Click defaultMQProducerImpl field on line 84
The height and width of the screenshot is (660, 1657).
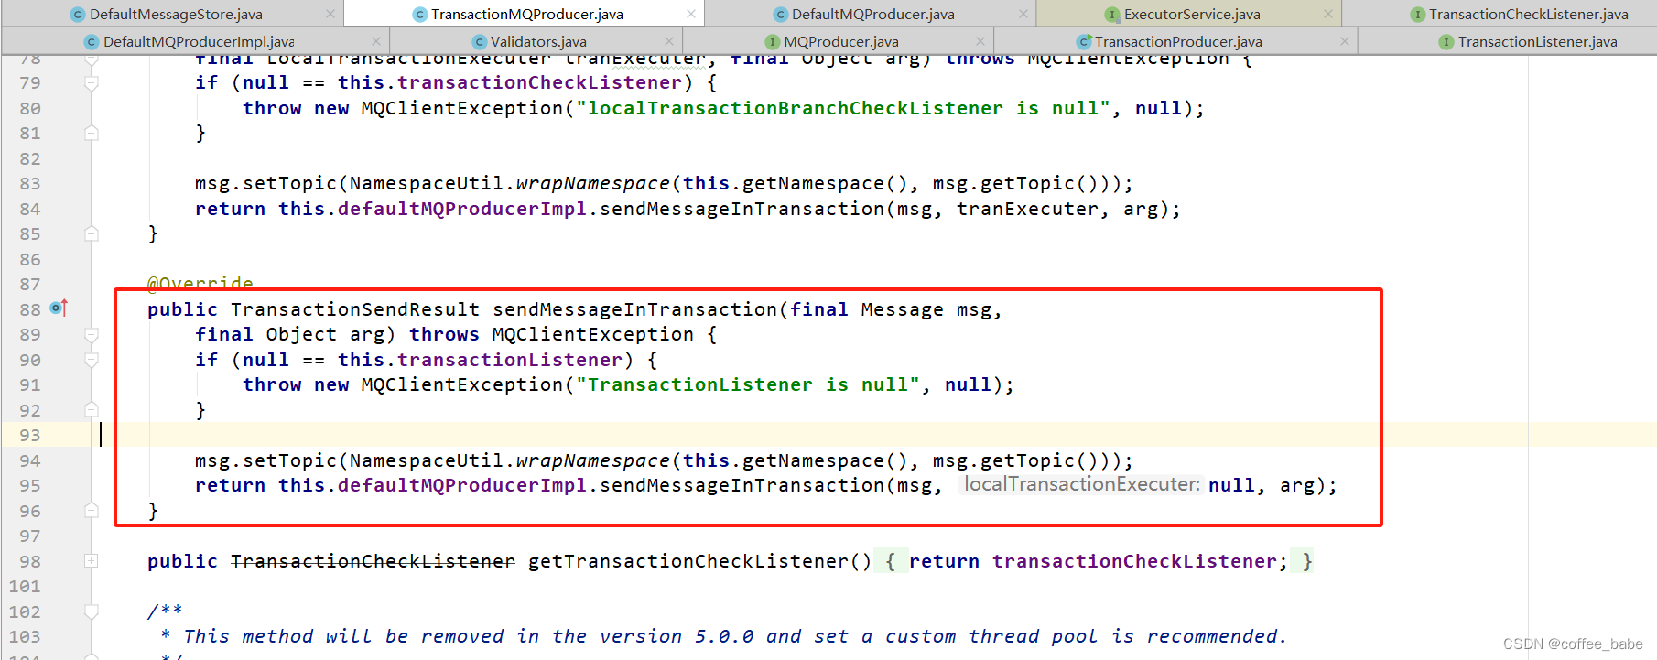[x=461, y=209]
